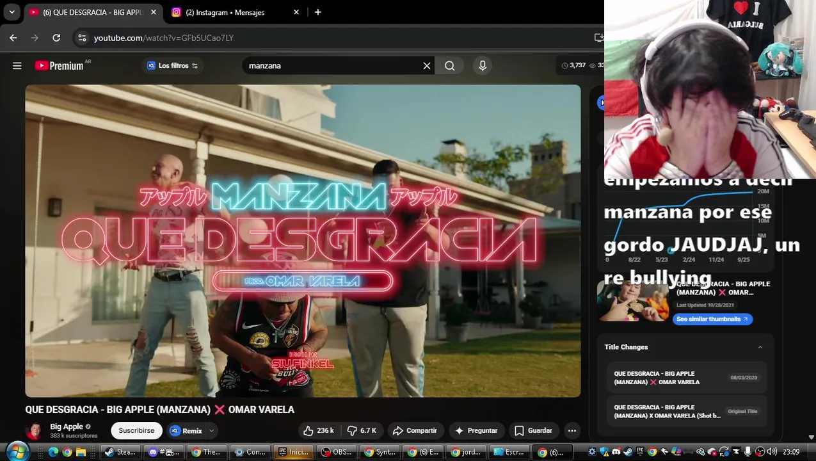This screenshot has width=816, height=461.
Task: Dislike the video showing 6.7 K
Action: [x=362, y=431]
